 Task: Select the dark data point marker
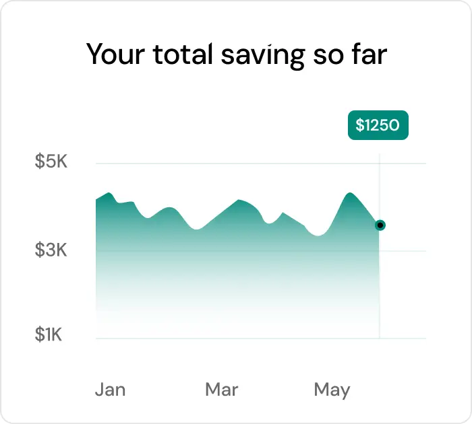point(380,225)
